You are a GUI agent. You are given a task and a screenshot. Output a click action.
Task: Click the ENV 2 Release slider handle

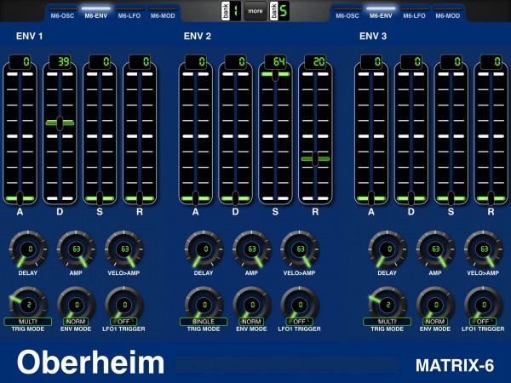click(x=315, y=159)
